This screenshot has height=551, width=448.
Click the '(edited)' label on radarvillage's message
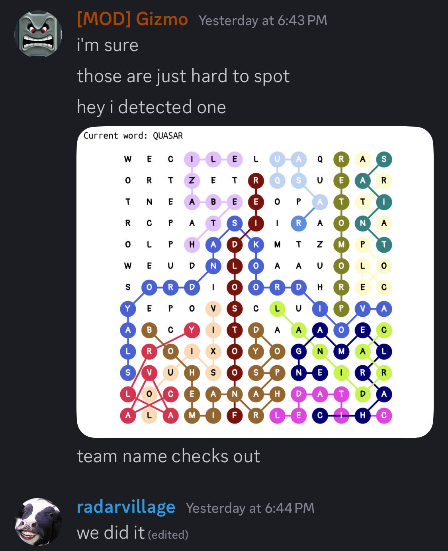click(168, 534)
